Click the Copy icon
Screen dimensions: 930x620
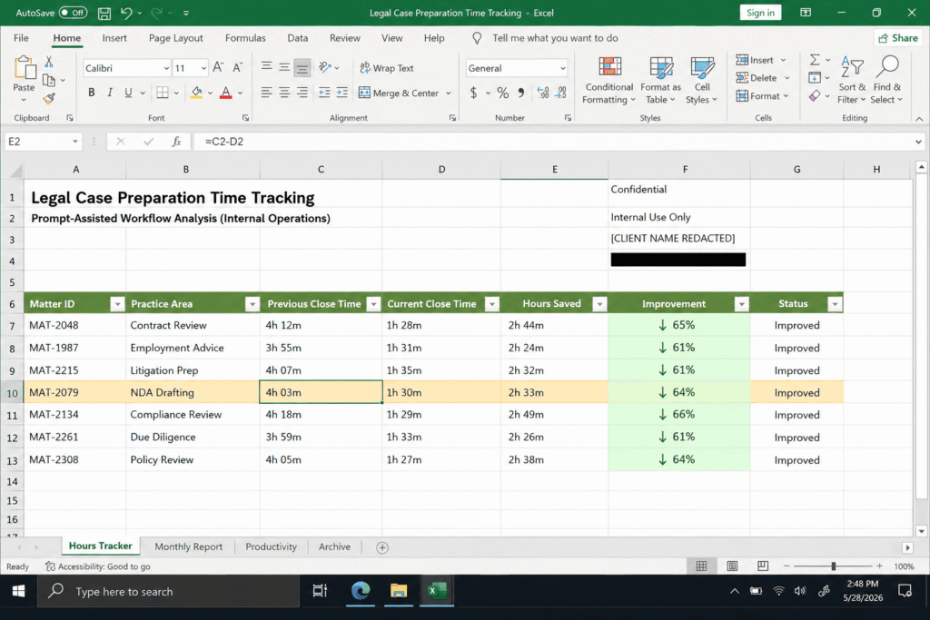49,80
